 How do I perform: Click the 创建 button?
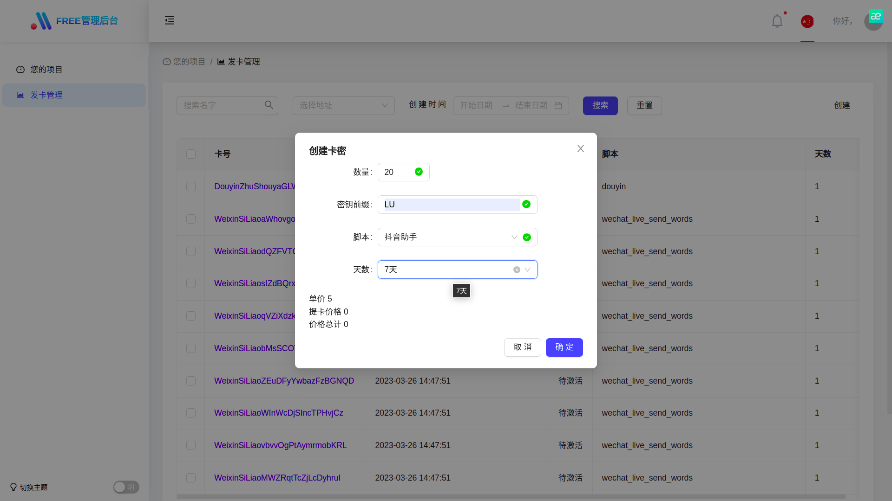842,106
